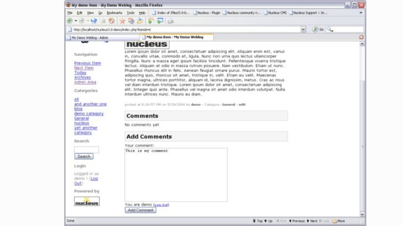402x226 pixels.
Task: Open the More folder in status bar
Action: [339, 221]
